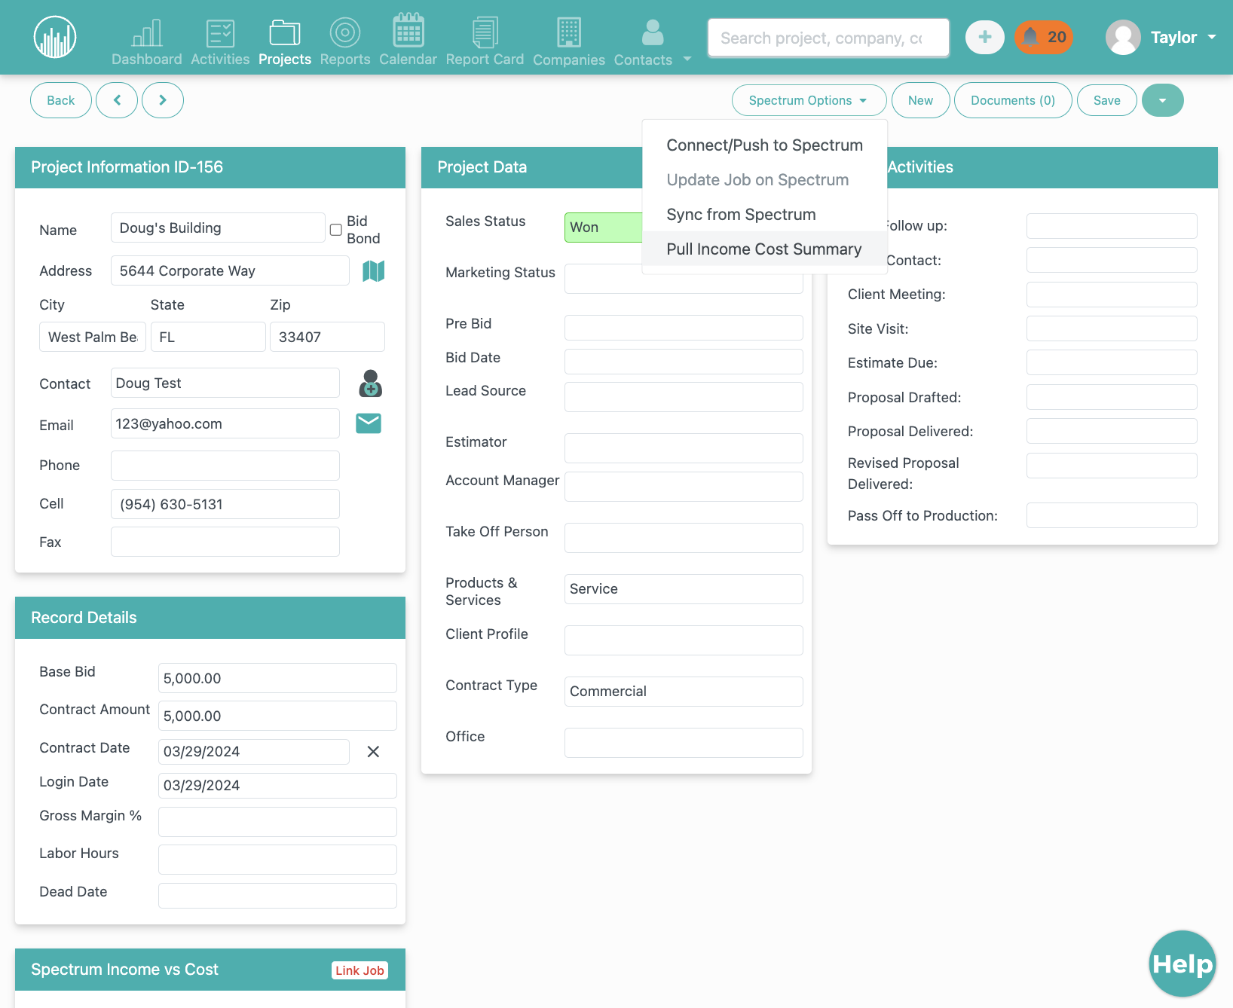Open Documents (0)
Image resolution: width=1233 pixels, height=1008 pixels.
tap(1013, 100)
